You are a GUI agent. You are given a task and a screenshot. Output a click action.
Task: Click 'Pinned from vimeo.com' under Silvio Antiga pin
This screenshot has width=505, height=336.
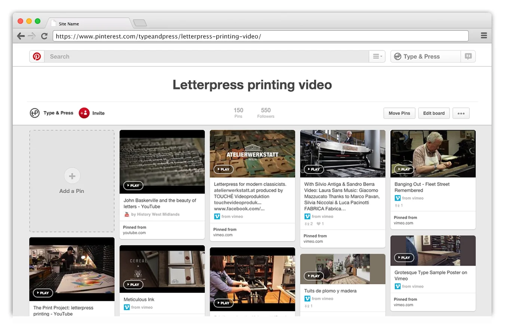click(315, 239)
